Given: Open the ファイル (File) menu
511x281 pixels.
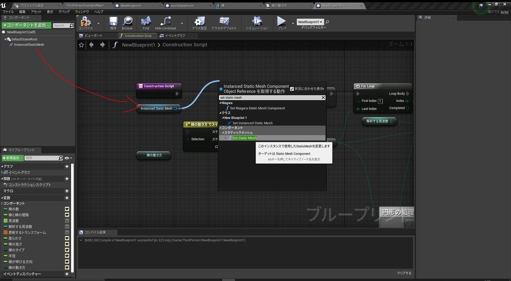Looking at the screenshot, I should (8, 12).
